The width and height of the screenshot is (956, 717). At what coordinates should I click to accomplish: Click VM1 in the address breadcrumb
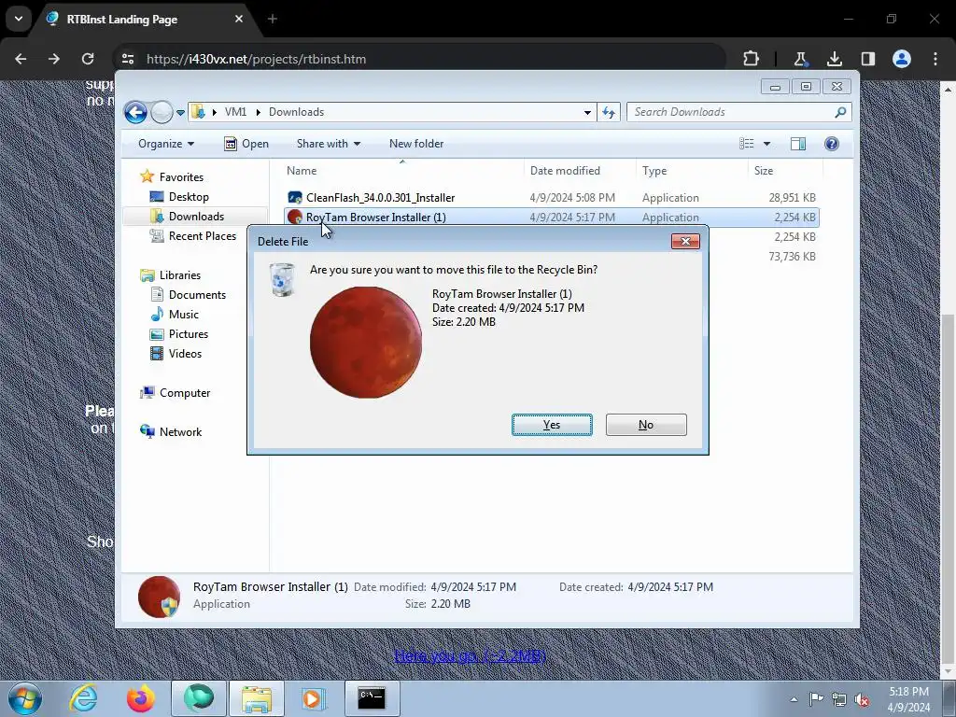(235, 112)
